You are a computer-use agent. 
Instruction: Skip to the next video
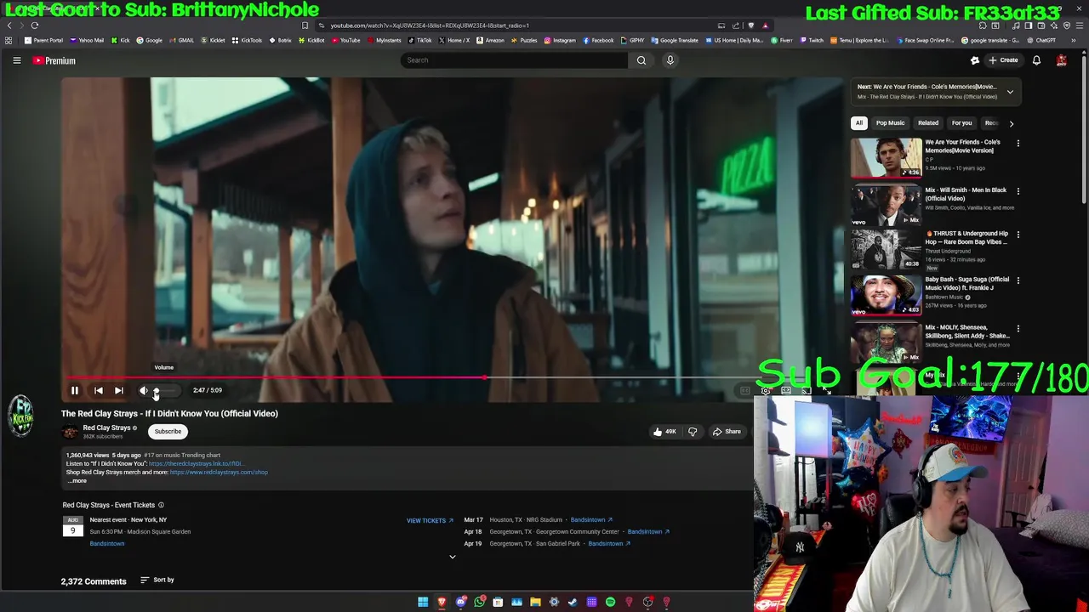pyautogui.click(x=119, y=390)
